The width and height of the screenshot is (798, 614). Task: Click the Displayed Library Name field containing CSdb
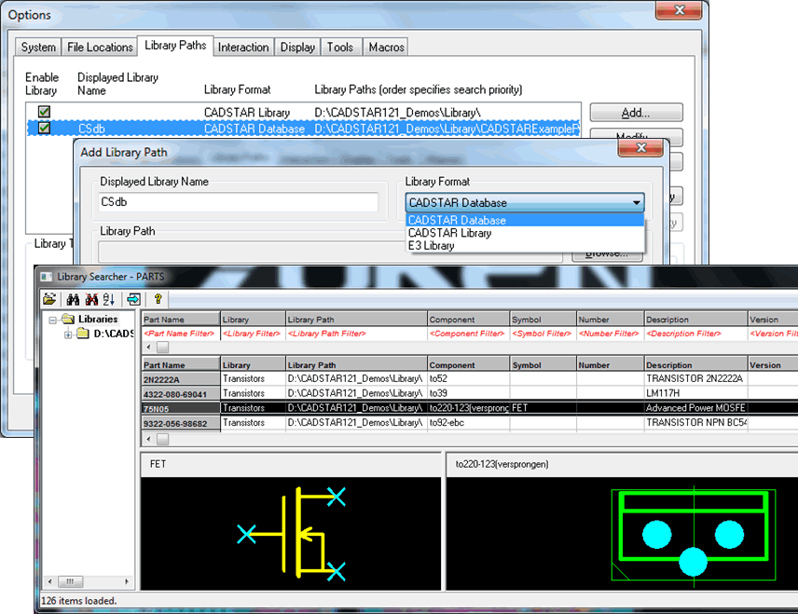point(238,202)
